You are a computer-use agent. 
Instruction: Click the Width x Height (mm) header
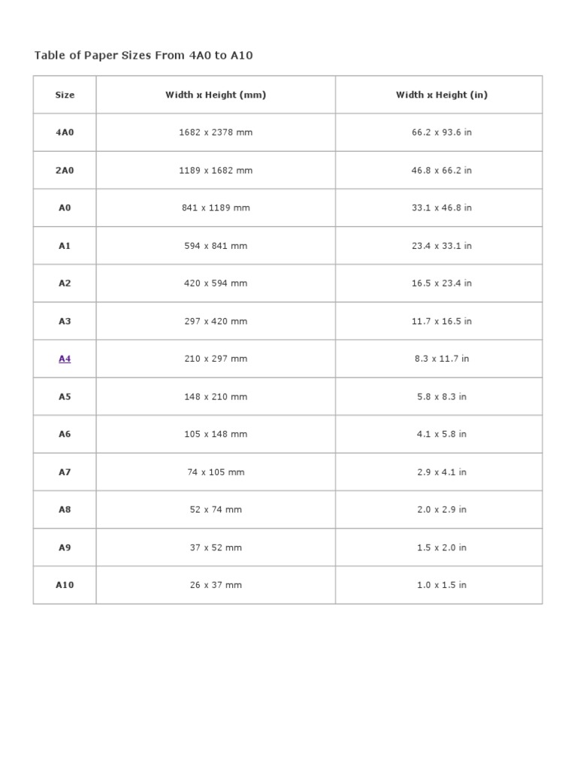216,95
